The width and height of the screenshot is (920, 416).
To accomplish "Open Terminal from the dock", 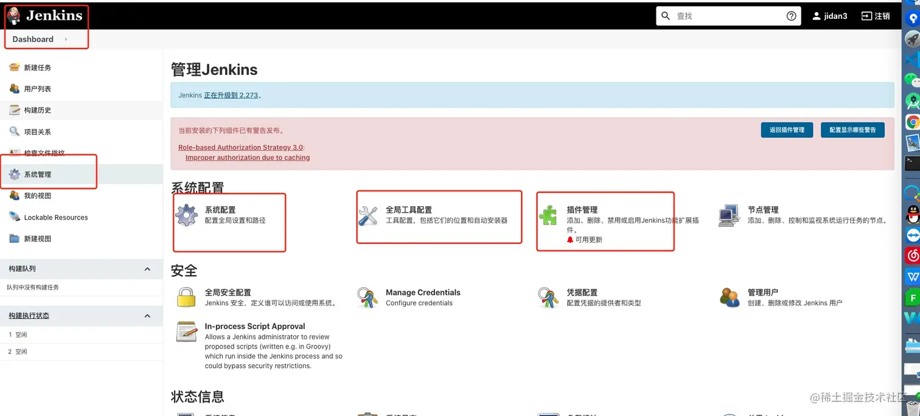I will (x=912, y=163).
